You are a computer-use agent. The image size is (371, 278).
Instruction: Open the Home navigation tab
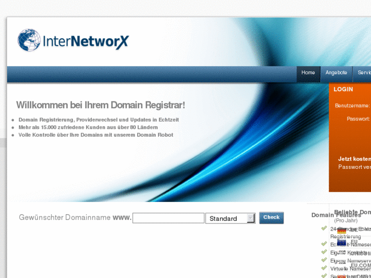pos(308,74)
